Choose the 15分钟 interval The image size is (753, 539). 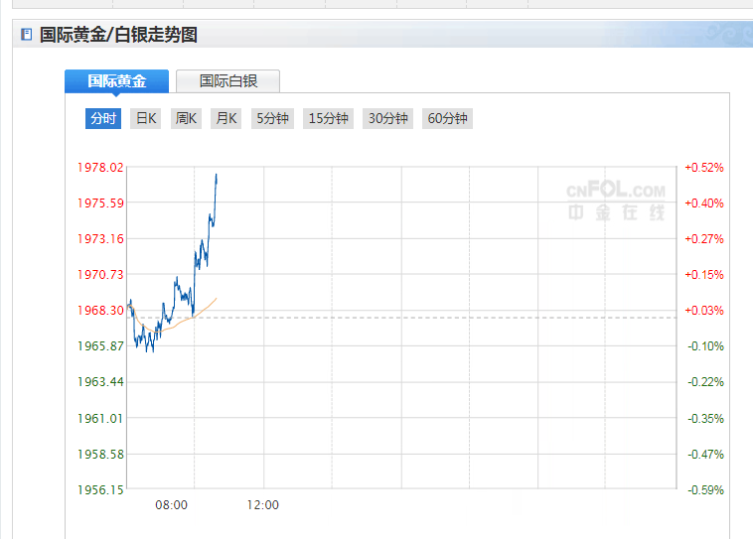[329, 119]
